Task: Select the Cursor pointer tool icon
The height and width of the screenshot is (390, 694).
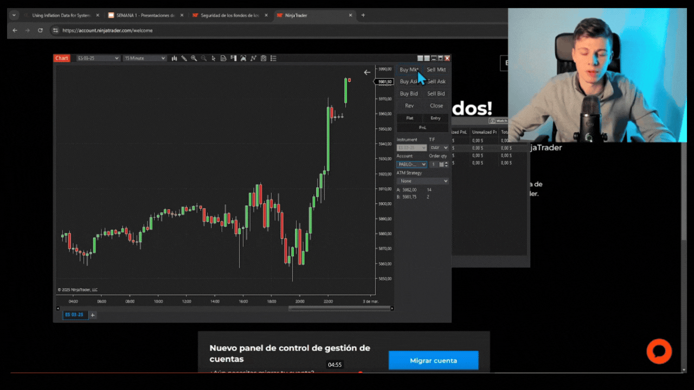Action: (x=214, y=58)
